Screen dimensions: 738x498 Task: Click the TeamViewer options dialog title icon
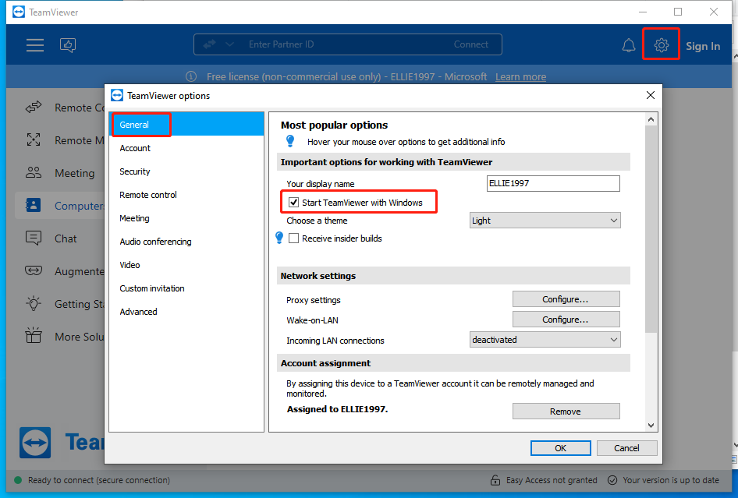pyautogui.click(x=117, y=95)
